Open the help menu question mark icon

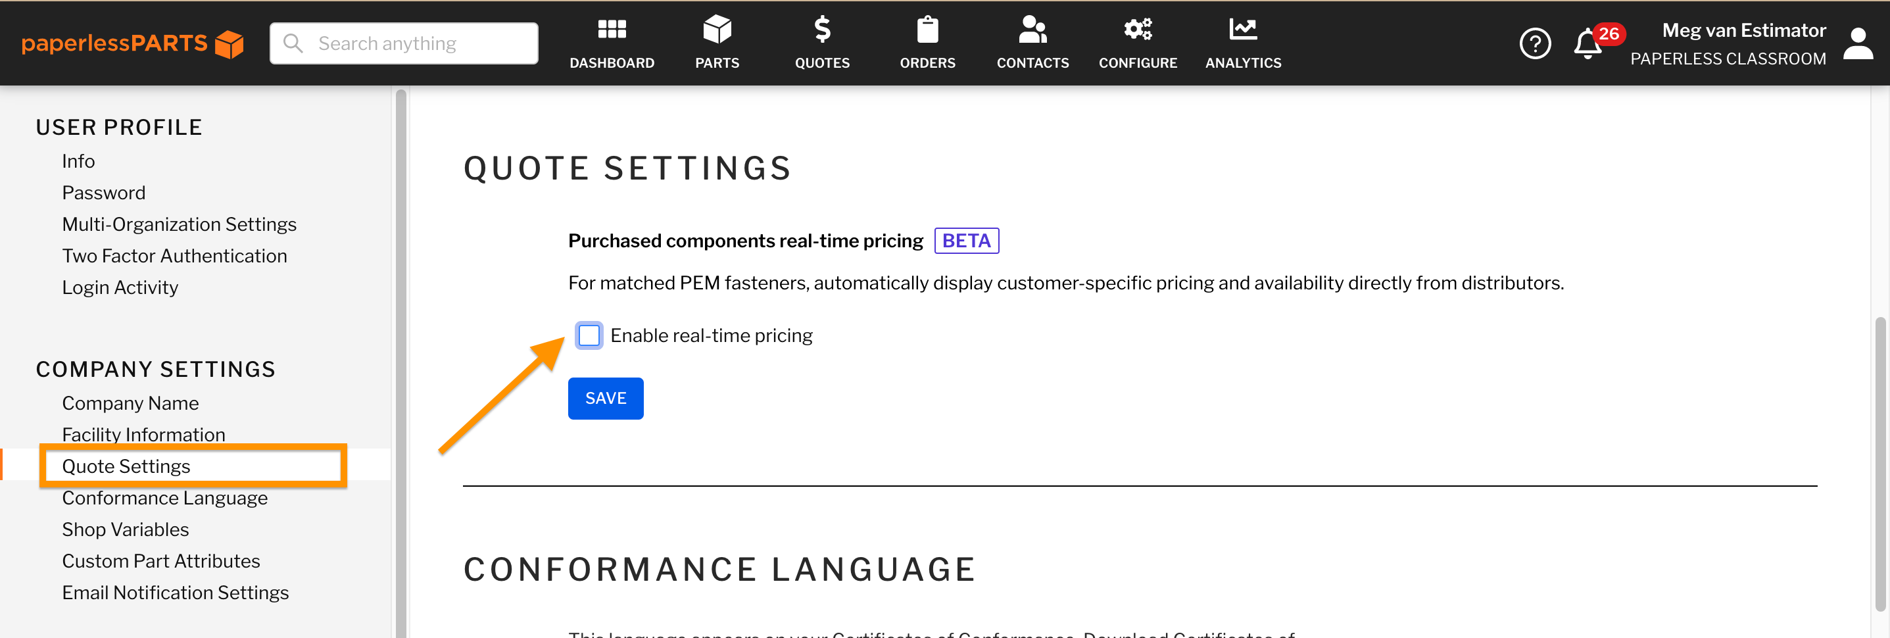coord(1536,43)
